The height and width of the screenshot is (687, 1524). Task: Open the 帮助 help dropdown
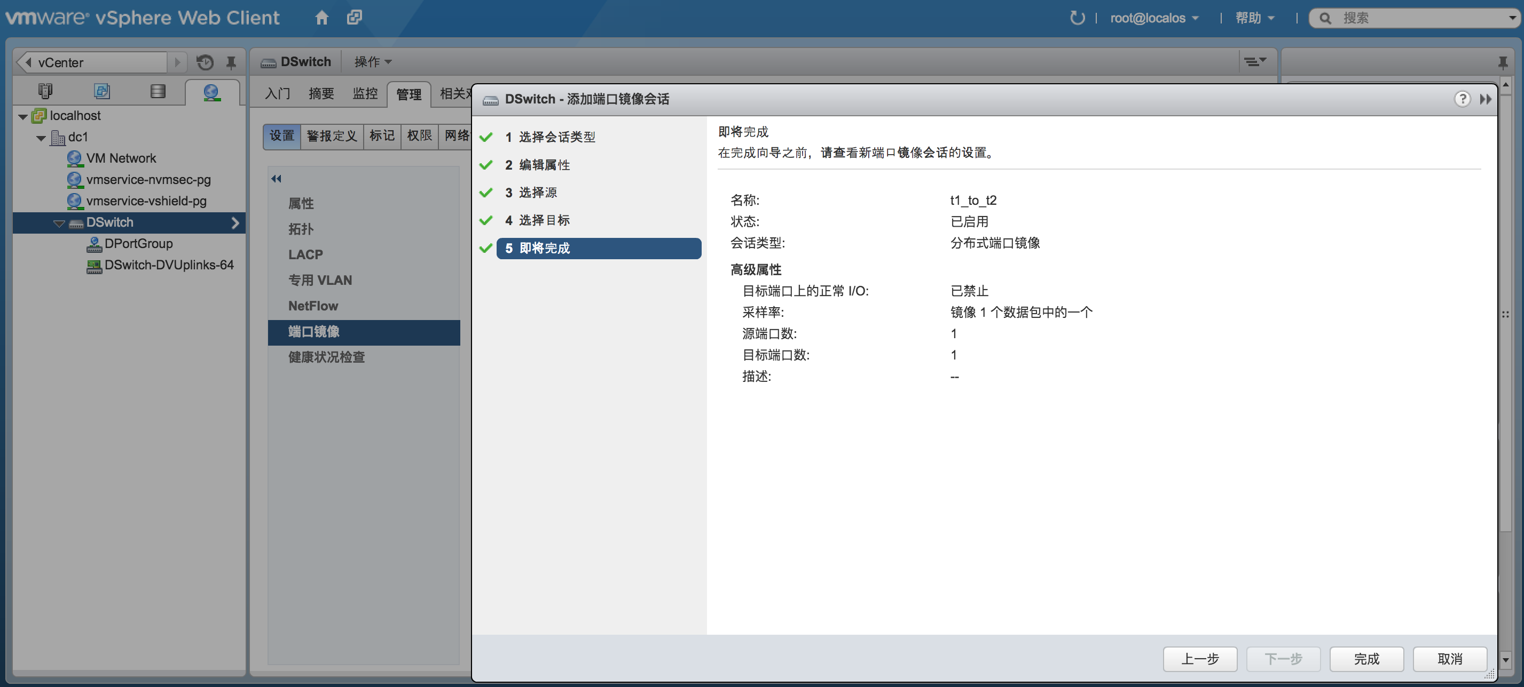(1255, 18)
